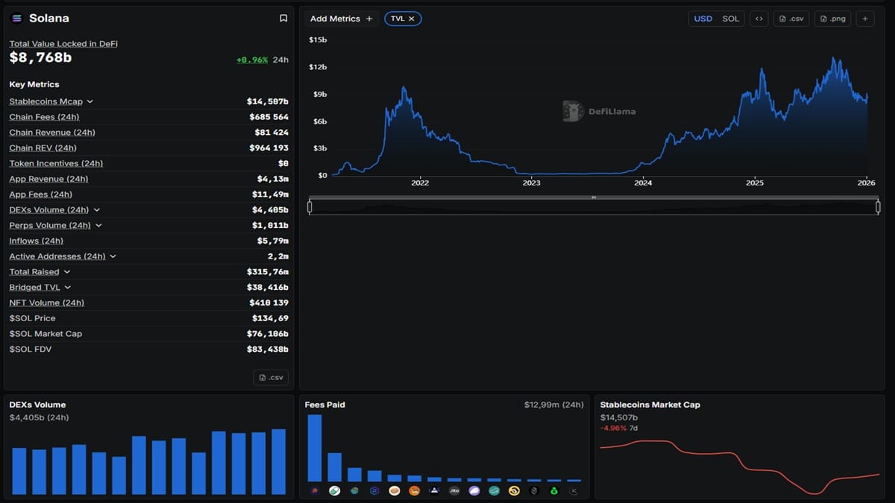Click the green-white pill protocol icon

(334, 490)
